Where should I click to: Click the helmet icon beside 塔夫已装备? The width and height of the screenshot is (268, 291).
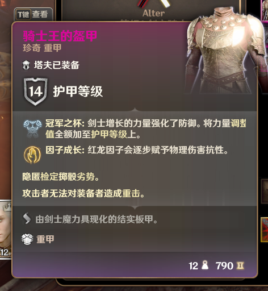pyautogui.click(x=26, y=65)
